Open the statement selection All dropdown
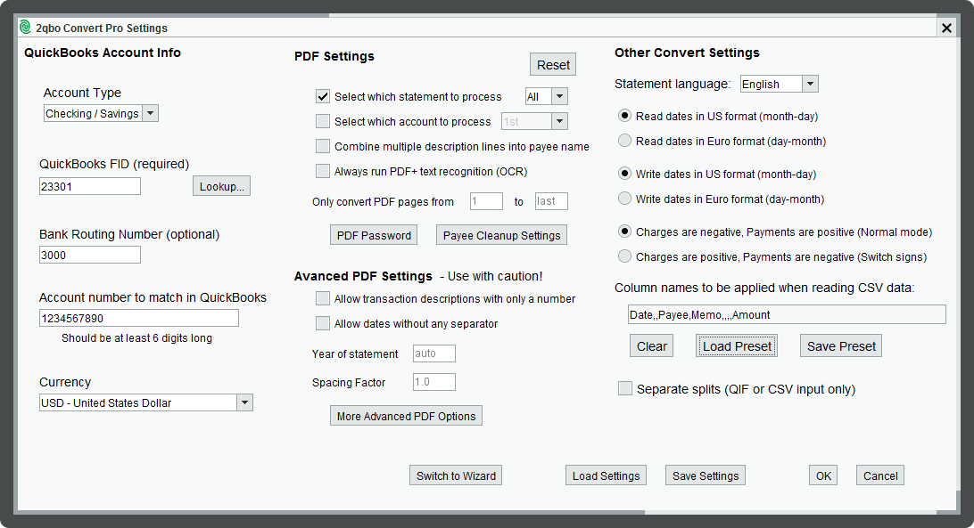The height and width of the screenshot is (528, 974). 559,96
